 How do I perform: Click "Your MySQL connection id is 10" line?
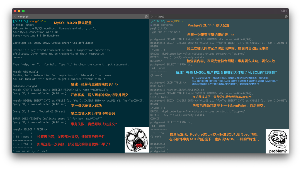tap(35, 32)
